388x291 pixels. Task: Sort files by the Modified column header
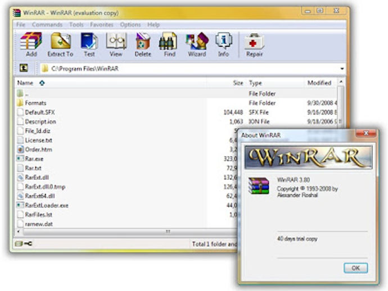(319, 83)
